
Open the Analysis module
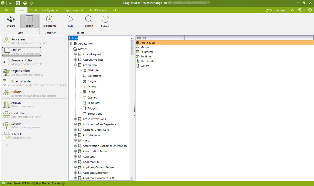pos(18,104)
